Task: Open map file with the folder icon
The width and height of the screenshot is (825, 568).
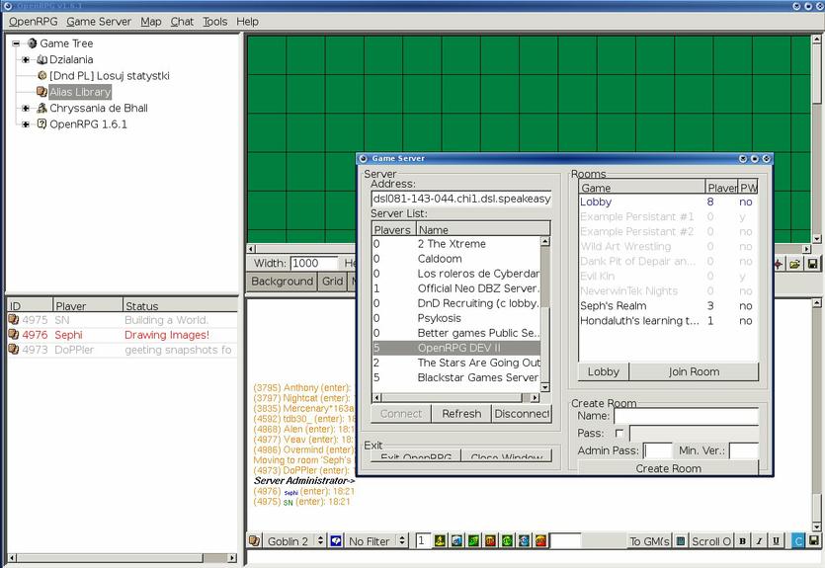Action: point(795,264)
